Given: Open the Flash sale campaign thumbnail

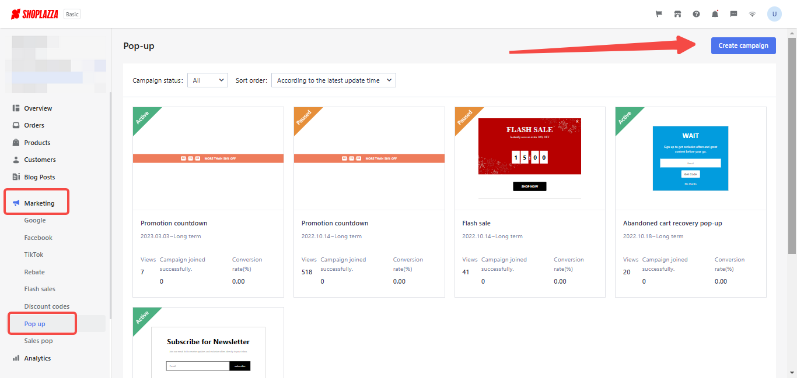Looking at the screenshot, I should 530,158.
